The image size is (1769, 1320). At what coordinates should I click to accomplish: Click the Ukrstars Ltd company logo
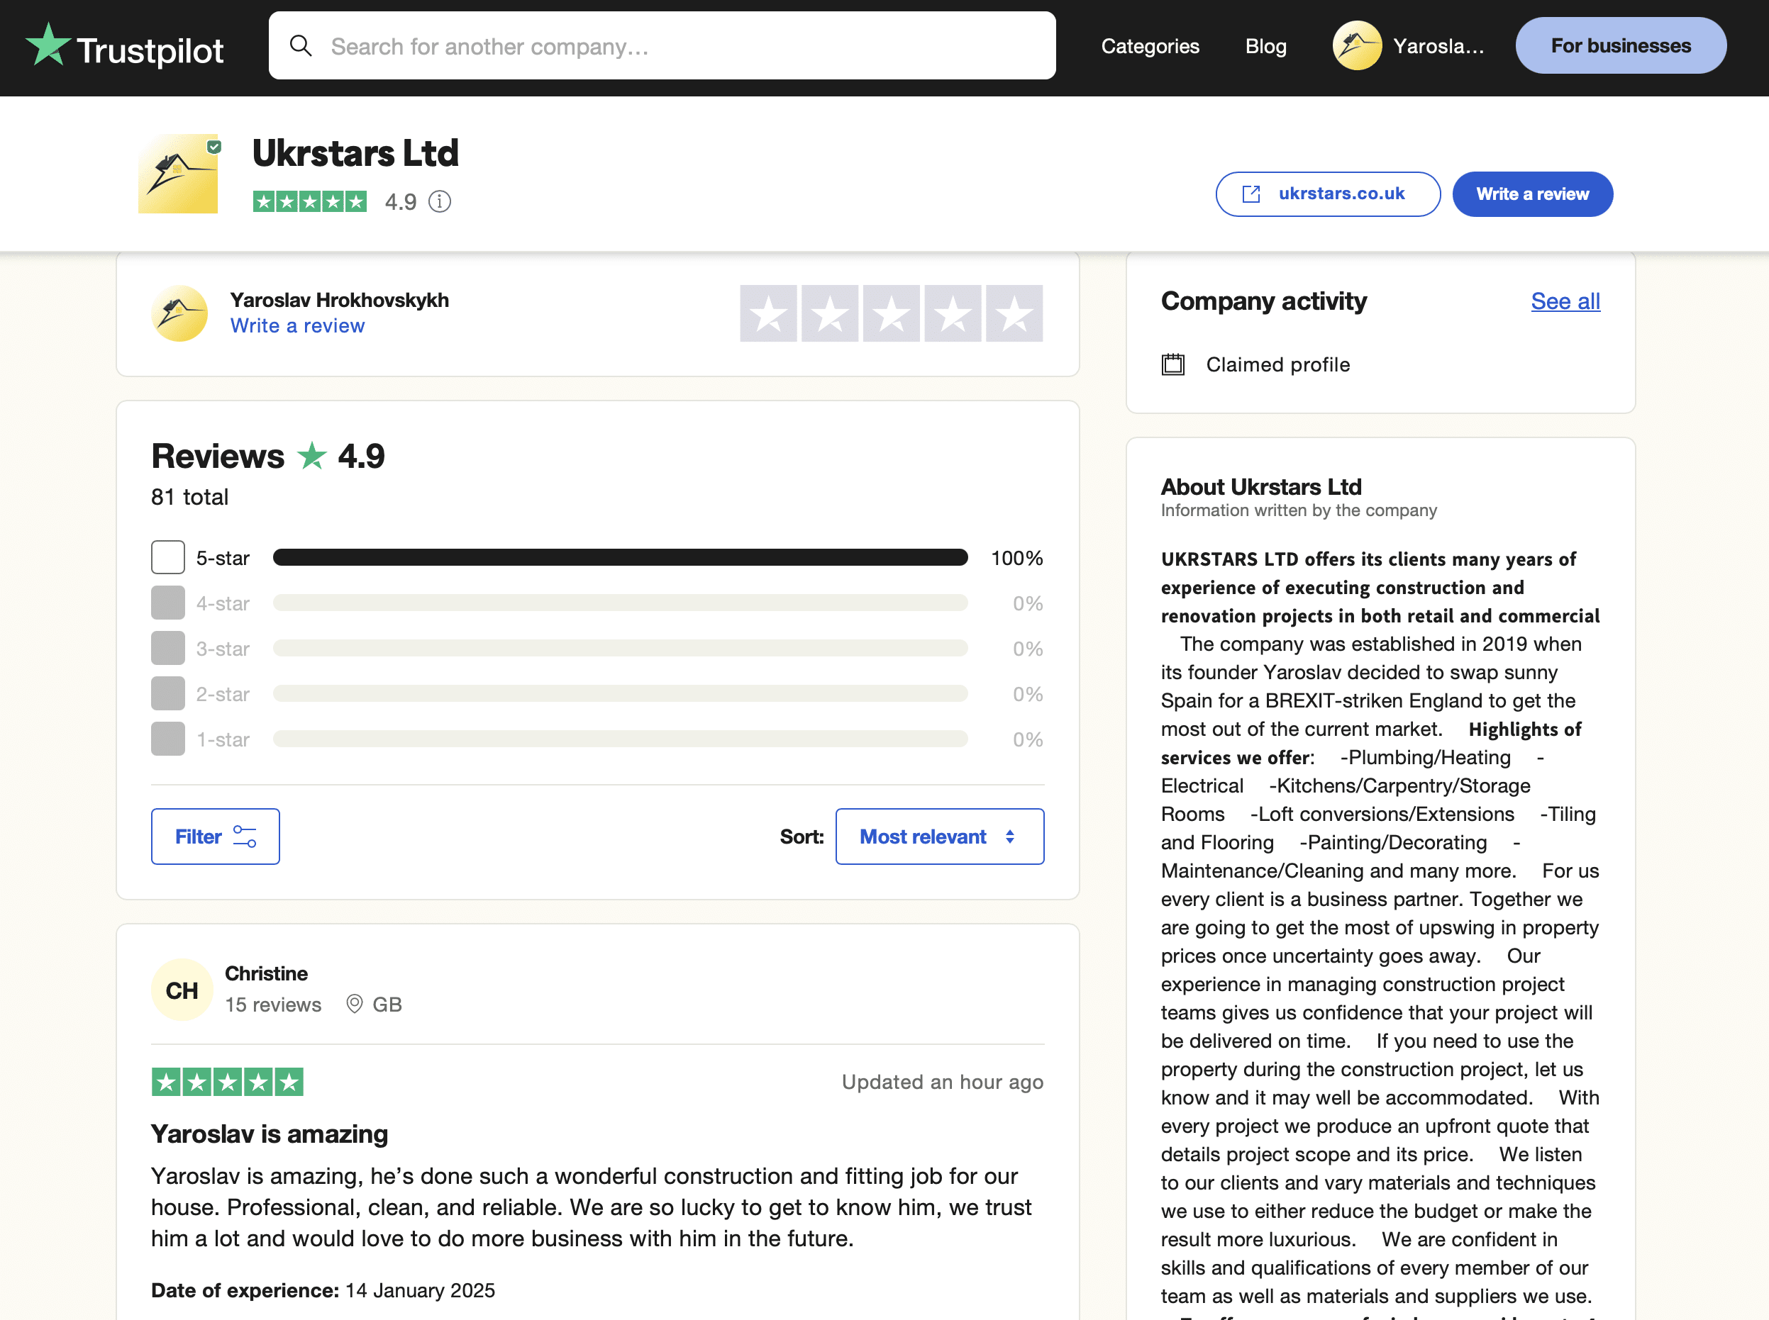(x=178, y=174)
